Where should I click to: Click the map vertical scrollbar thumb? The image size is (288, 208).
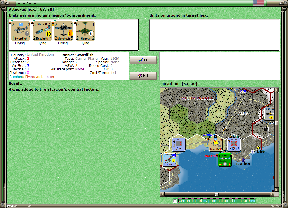[x=277, y=123]
